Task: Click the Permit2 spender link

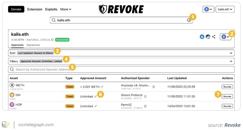Action: tap(126, 105)
